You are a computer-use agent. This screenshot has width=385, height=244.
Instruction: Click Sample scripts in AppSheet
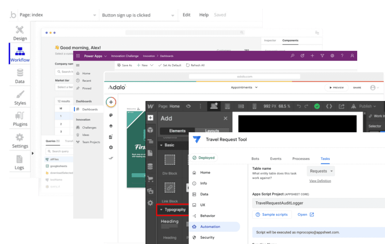point(272,215)
